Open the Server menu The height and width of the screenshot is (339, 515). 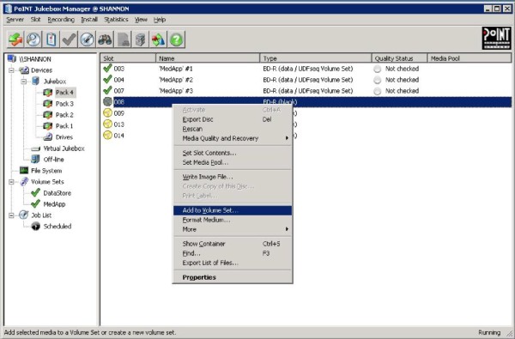pos(15,20)
